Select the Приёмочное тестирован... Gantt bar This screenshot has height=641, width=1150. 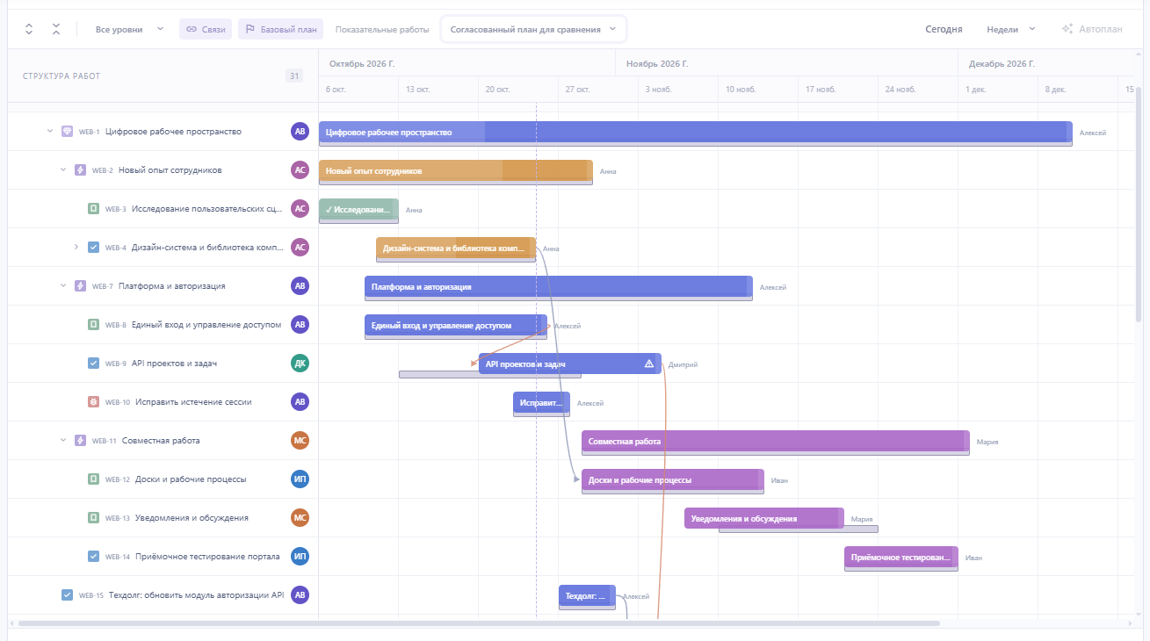point(901,558)
